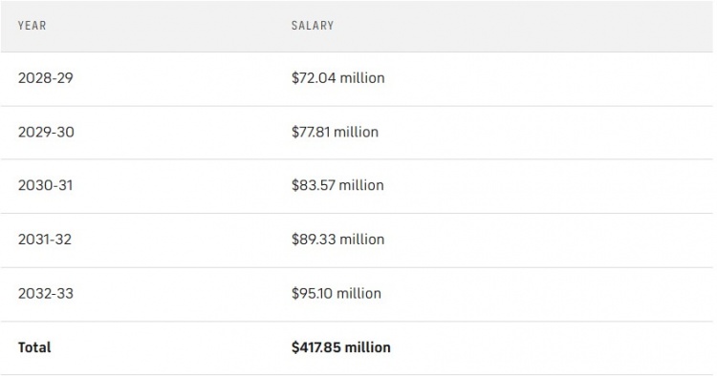Select the 2028-29 year cell
The width and height of the screenshot is (717, 376).
click(x=45, y=78)
